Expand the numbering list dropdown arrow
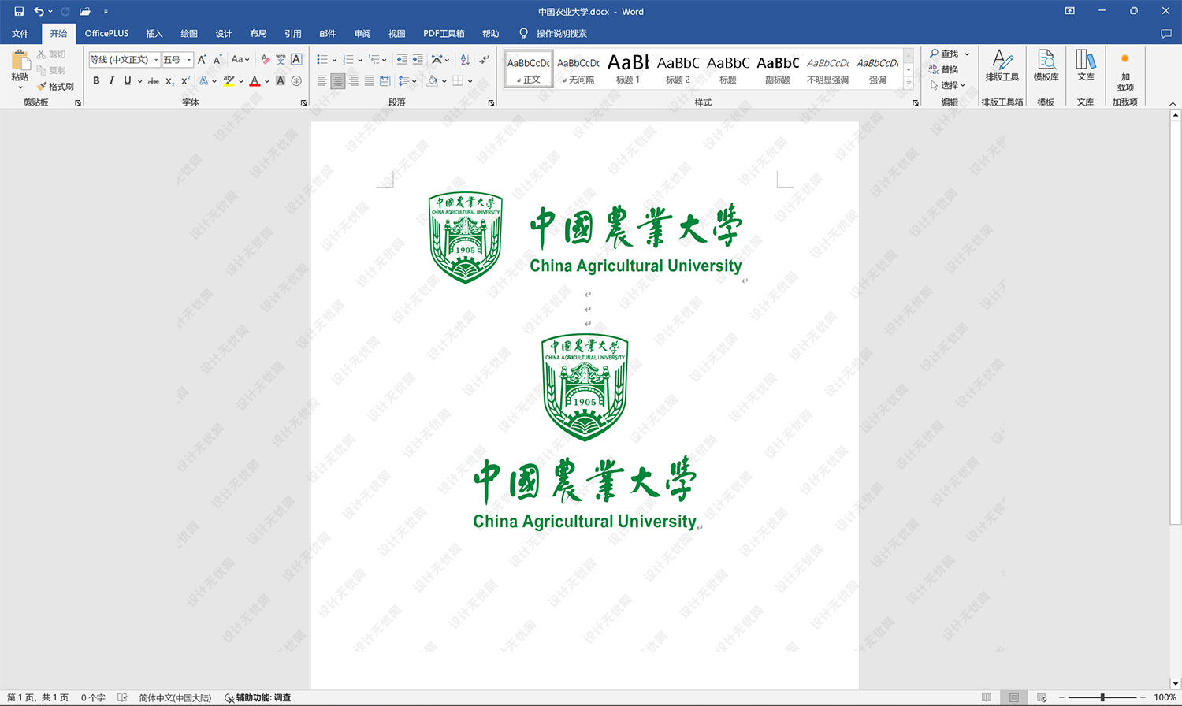Viewport: 1182px width, 706px height. click(360, 60)
